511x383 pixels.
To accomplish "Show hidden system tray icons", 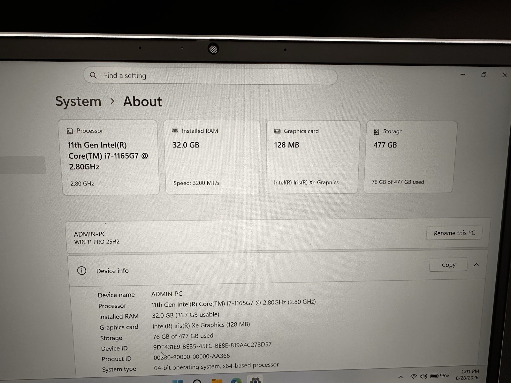I will 400,377.
